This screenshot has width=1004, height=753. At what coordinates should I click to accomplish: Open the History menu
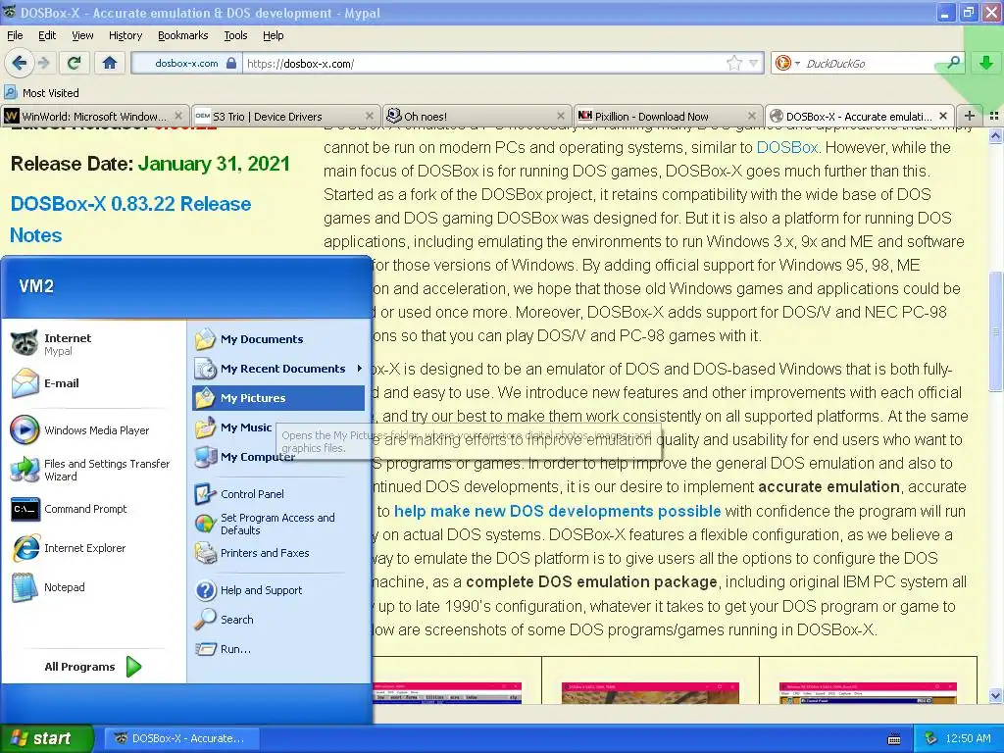coord(125,35)
